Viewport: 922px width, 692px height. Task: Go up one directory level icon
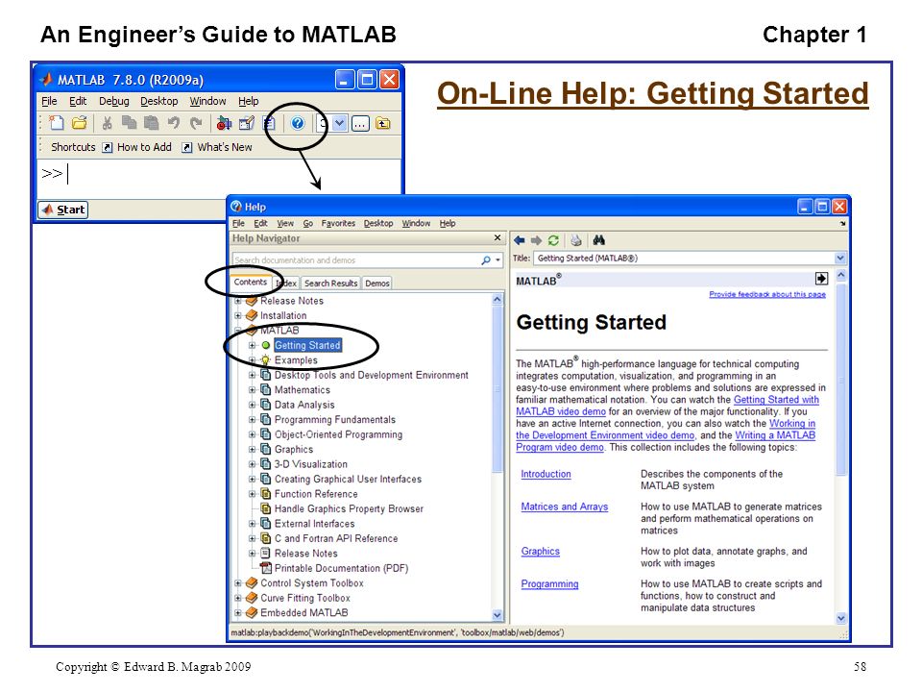tap(383, 124)
